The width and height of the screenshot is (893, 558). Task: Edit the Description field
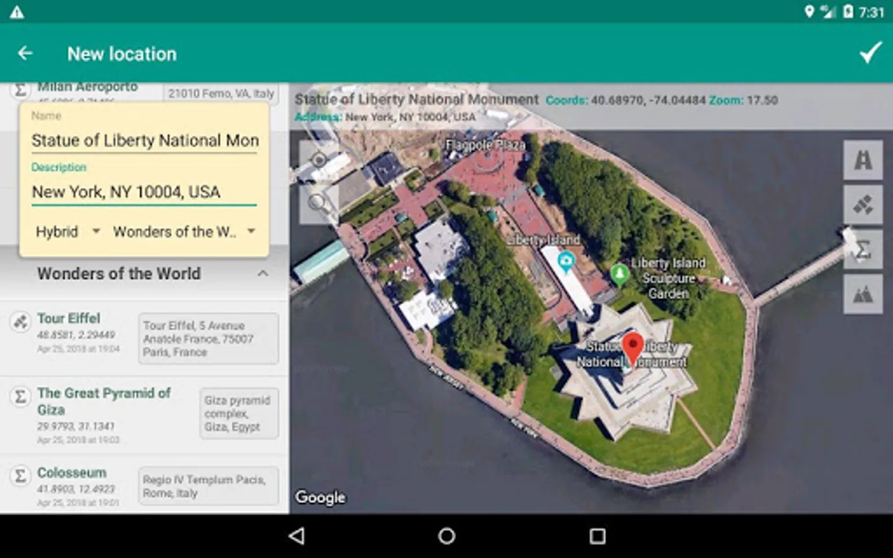pos(144,192)
